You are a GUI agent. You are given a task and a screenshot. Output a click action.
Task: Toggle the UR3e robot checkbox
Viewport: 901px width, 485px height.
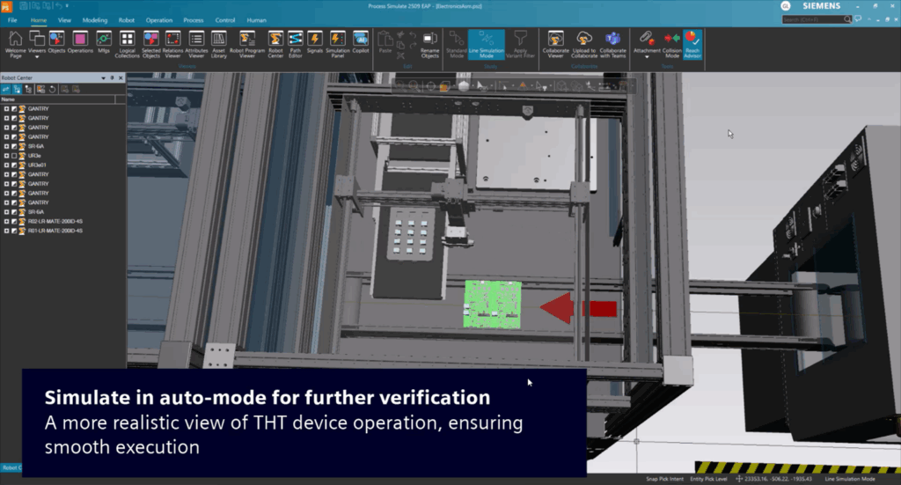[15, 156]
